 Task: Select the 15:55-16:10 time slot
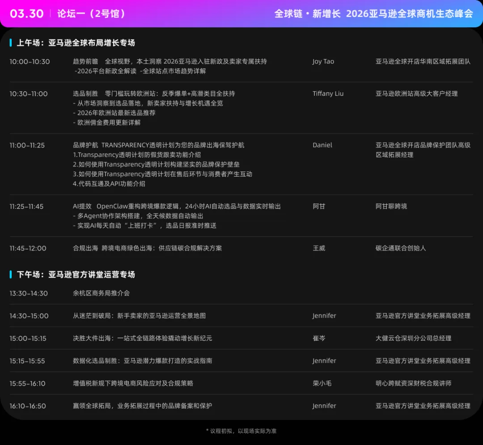point(27,384)
